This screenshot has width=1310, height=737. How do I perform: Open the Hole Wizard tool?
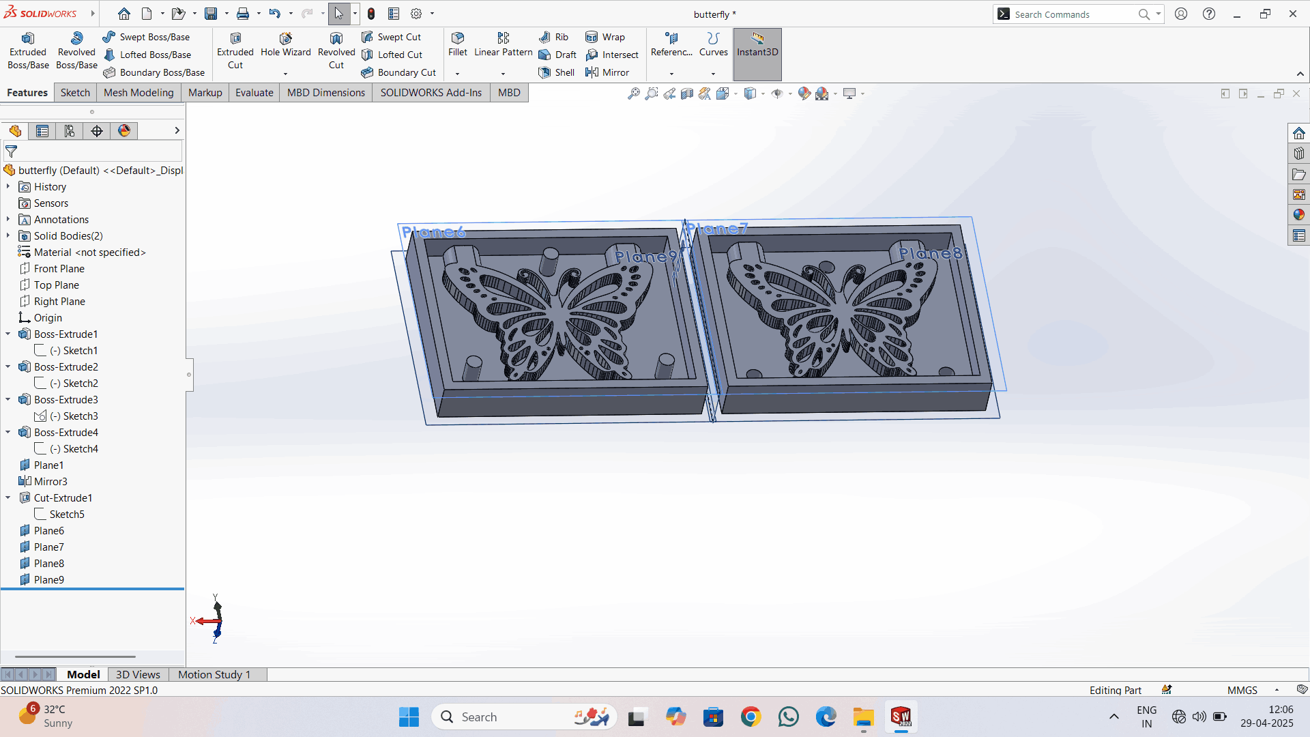tap(285, 45)
